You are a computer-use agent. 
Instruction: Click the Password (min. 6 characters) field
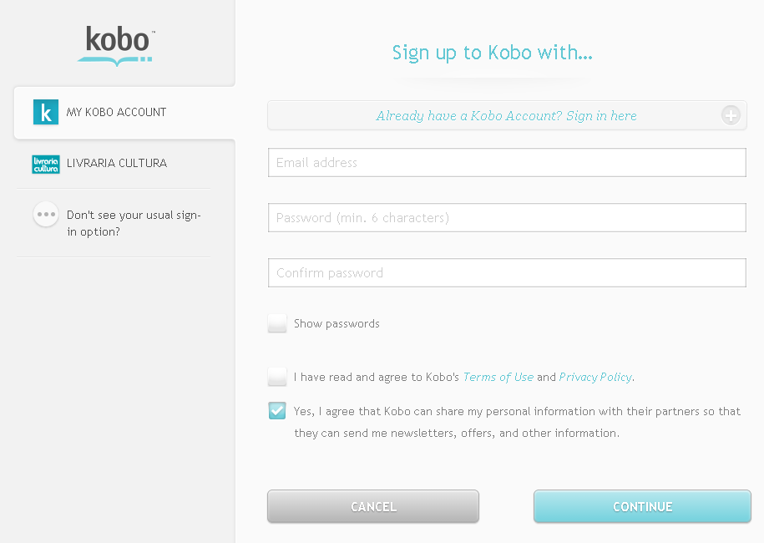coord(506,218)
